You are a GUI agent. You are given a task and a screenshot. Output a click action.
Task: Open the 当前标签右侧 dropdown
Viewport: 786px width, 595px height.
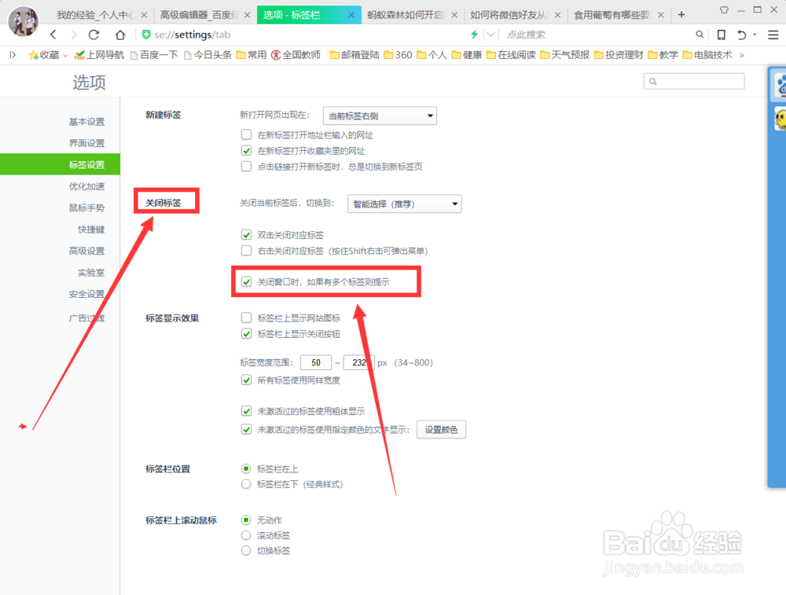click(x=380, y=116)
